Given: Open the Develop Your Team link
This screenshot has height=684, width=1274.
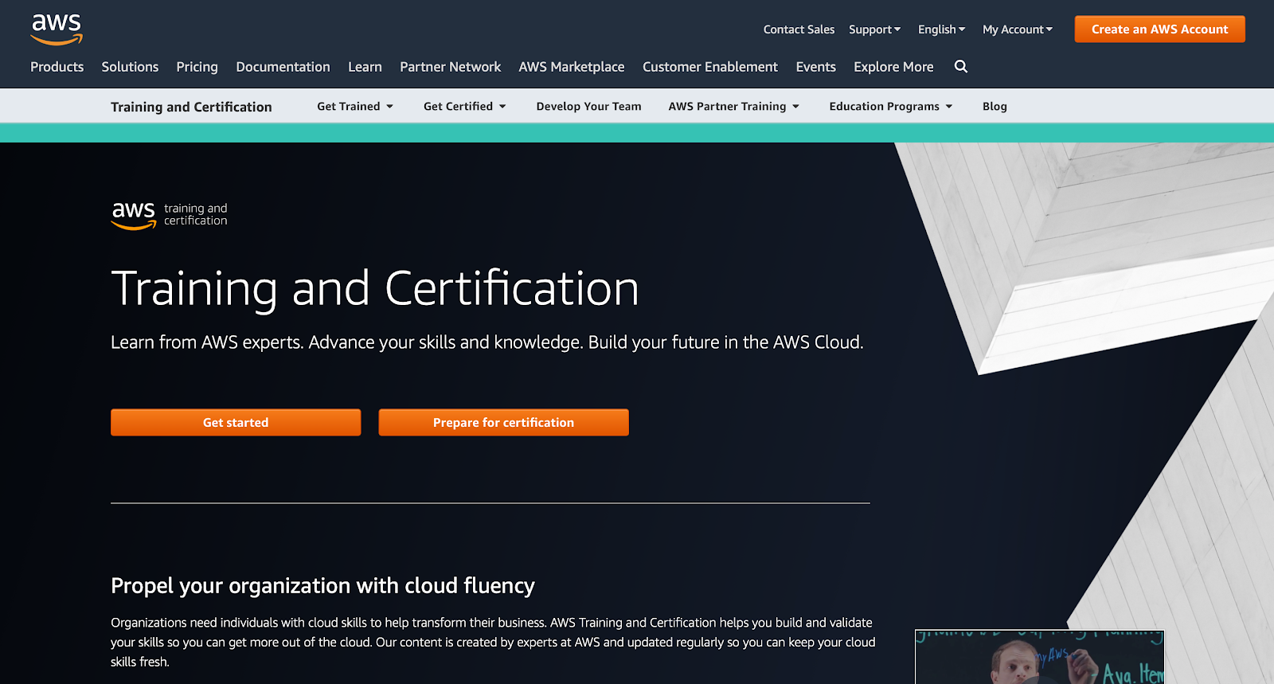Looking at the screenshot, I should click(x=588, y=107).
